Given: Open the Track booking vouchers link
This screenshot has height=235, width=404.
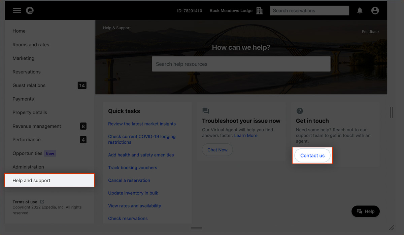Looking at the screenshot, I should [x=133, y=168].
